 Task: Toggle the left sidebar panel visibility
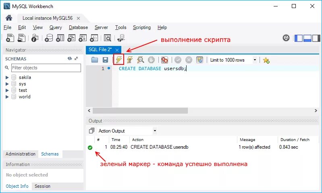click(299, 38)
